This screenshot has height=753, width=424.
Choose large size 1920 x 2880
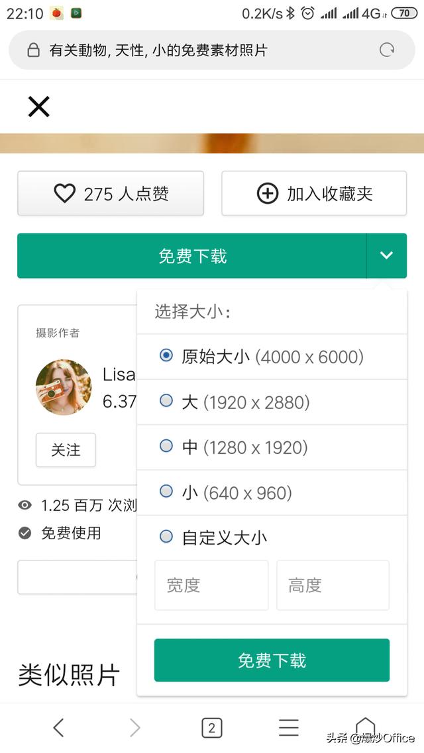(x=166, y=401)
